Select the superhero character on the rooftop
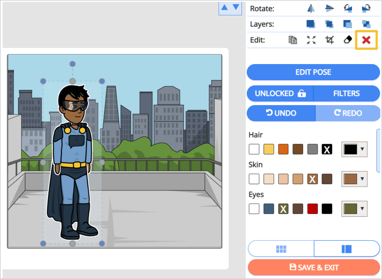382x279 pixels. click(x=72, y=162)
